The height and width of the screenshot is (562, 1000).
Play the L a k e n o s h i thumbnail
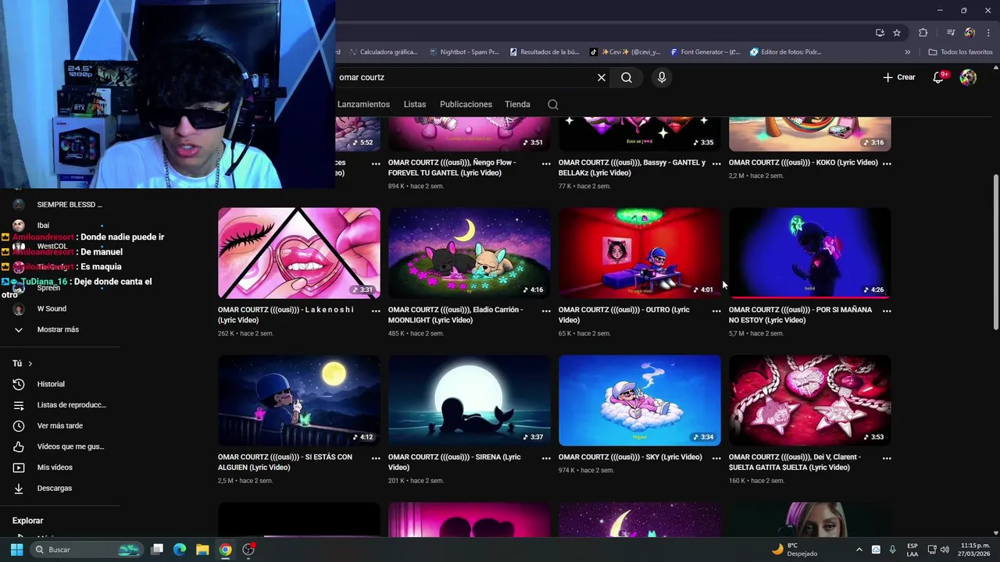coord(299,253)
